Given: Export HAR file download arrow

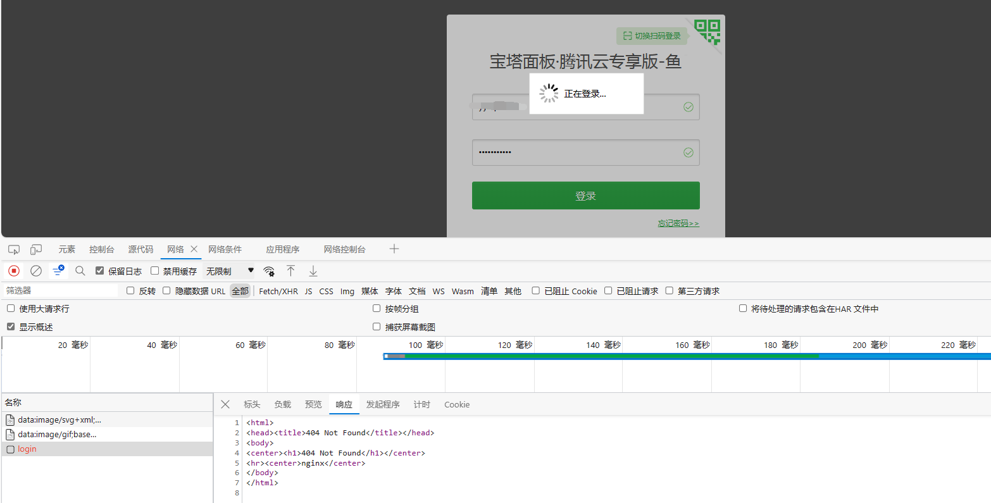Looking at the screenshot, I should pos(313,271).
